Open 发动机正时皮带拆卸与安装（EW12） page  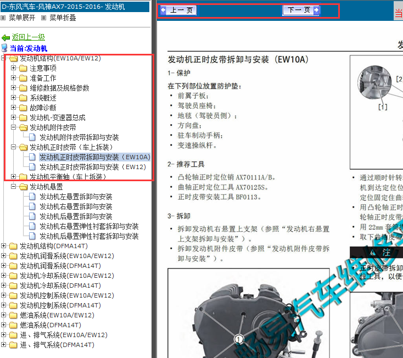(93, 167)
